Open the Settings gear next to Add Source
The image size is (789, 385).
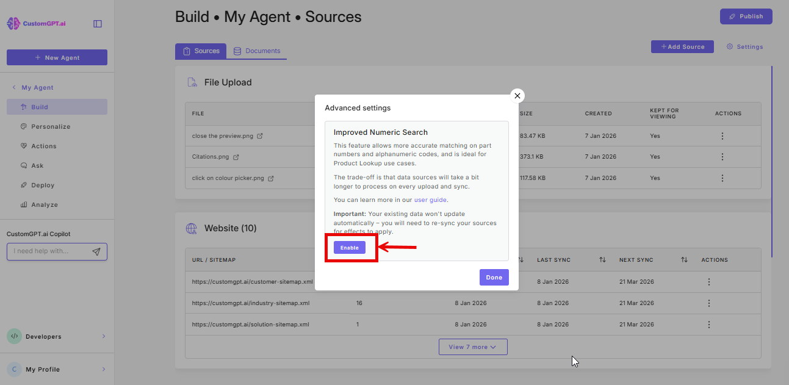point(729,46)
